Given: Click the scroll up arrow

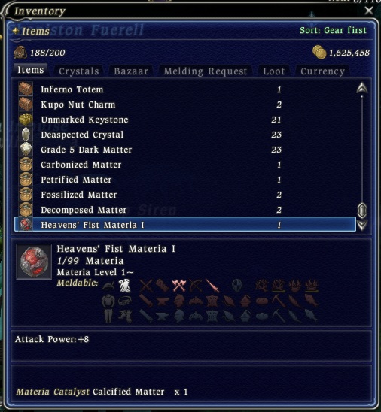Looking at the screenshot, I should pyautogui.click(x=362, y=88).
